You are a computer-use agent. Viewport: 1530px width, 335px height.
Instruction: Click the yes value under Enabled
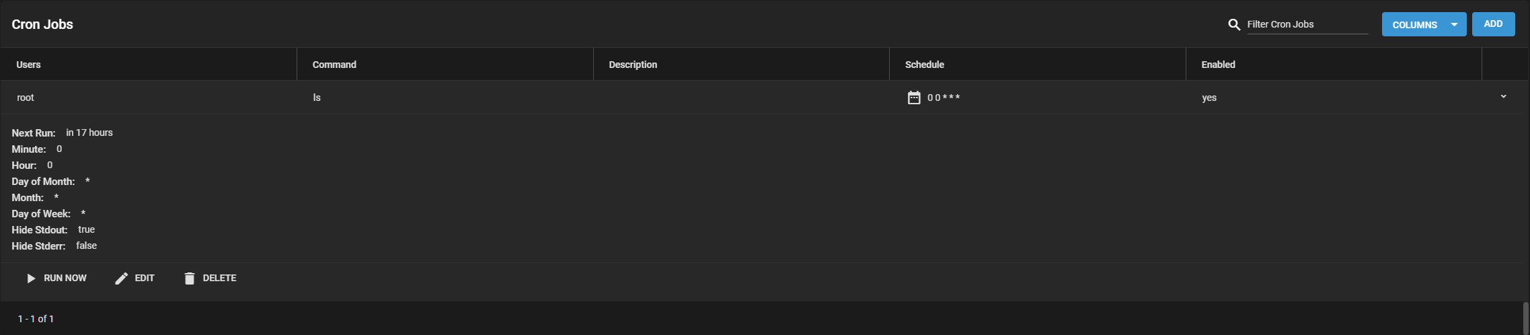click(x=1209, y=98)
